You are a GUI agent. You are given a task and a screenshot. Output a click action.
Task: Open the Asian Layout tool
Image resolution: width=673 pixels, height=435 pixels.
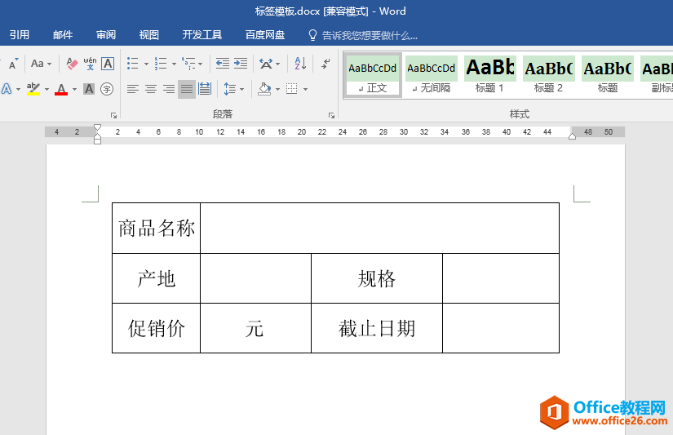click(x=266, y=64)
